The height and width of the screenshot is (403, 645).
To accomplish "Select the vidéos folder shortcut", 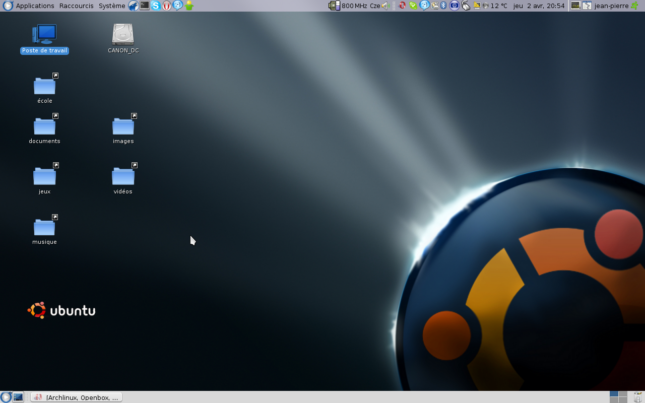I will (123, 179).
